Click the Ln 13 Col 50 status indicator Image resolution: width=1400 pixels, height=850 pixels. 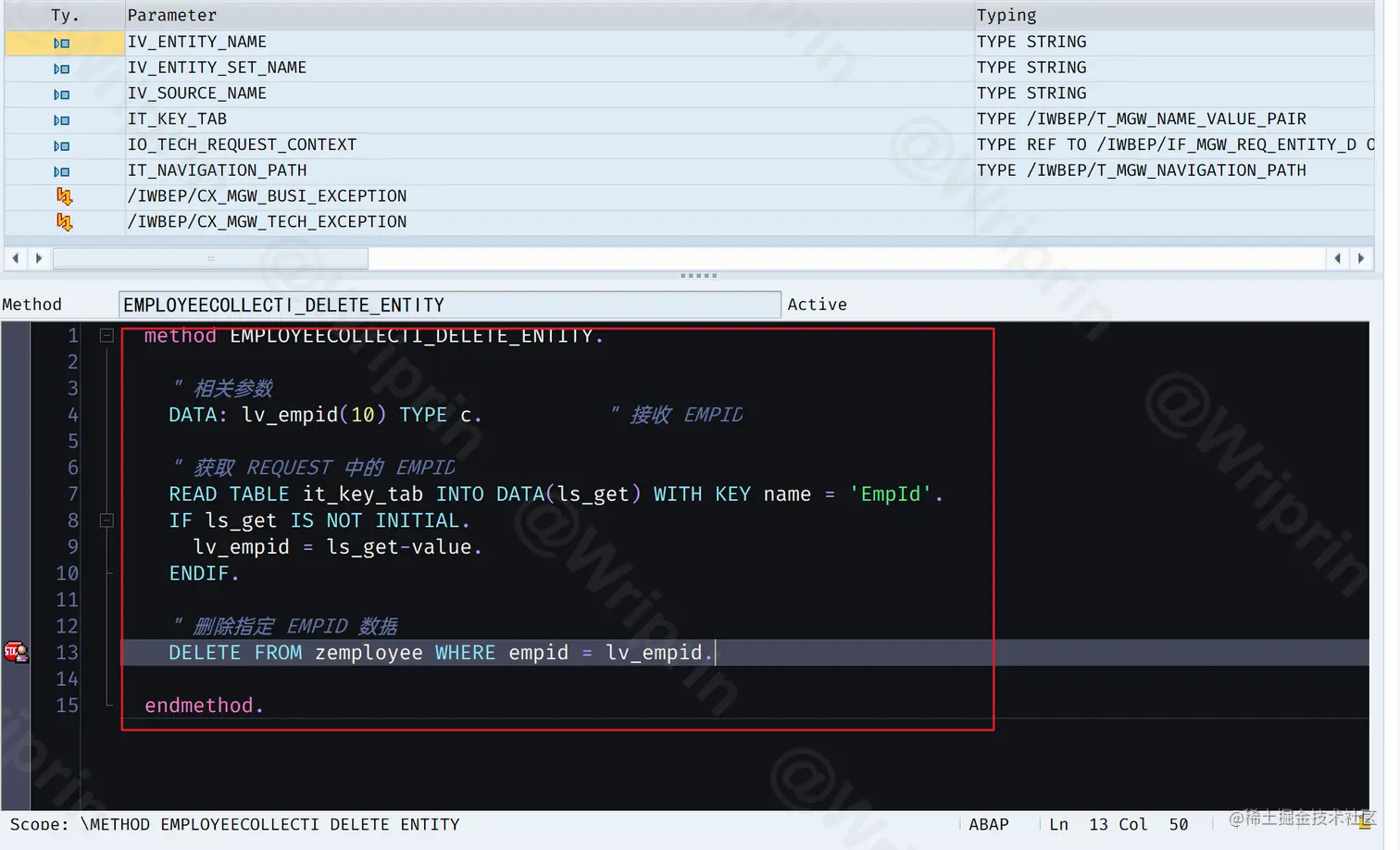(x=1119, y=824)
